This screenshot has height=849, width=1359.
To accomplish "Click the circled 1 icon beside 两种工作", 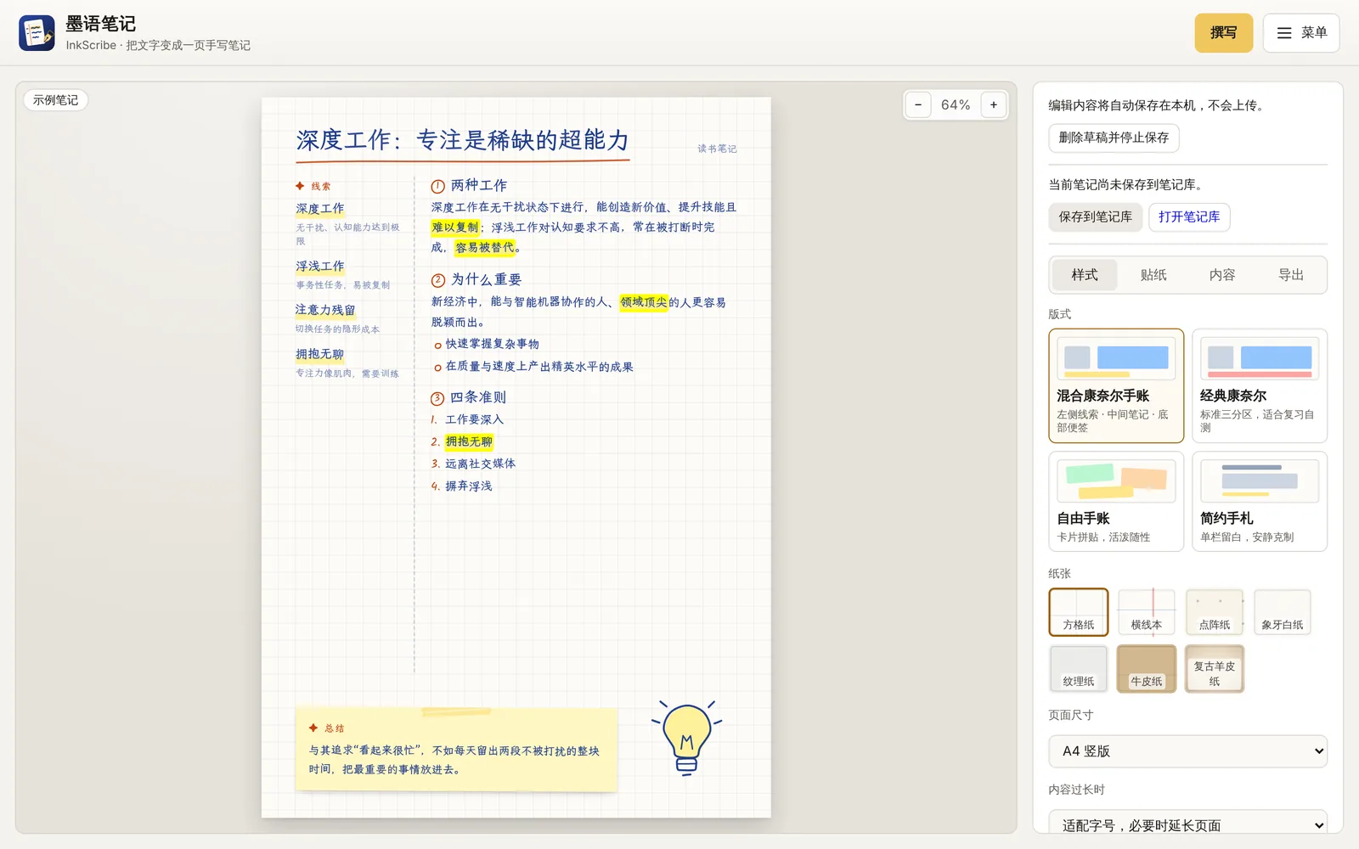I will coord(437,186).
